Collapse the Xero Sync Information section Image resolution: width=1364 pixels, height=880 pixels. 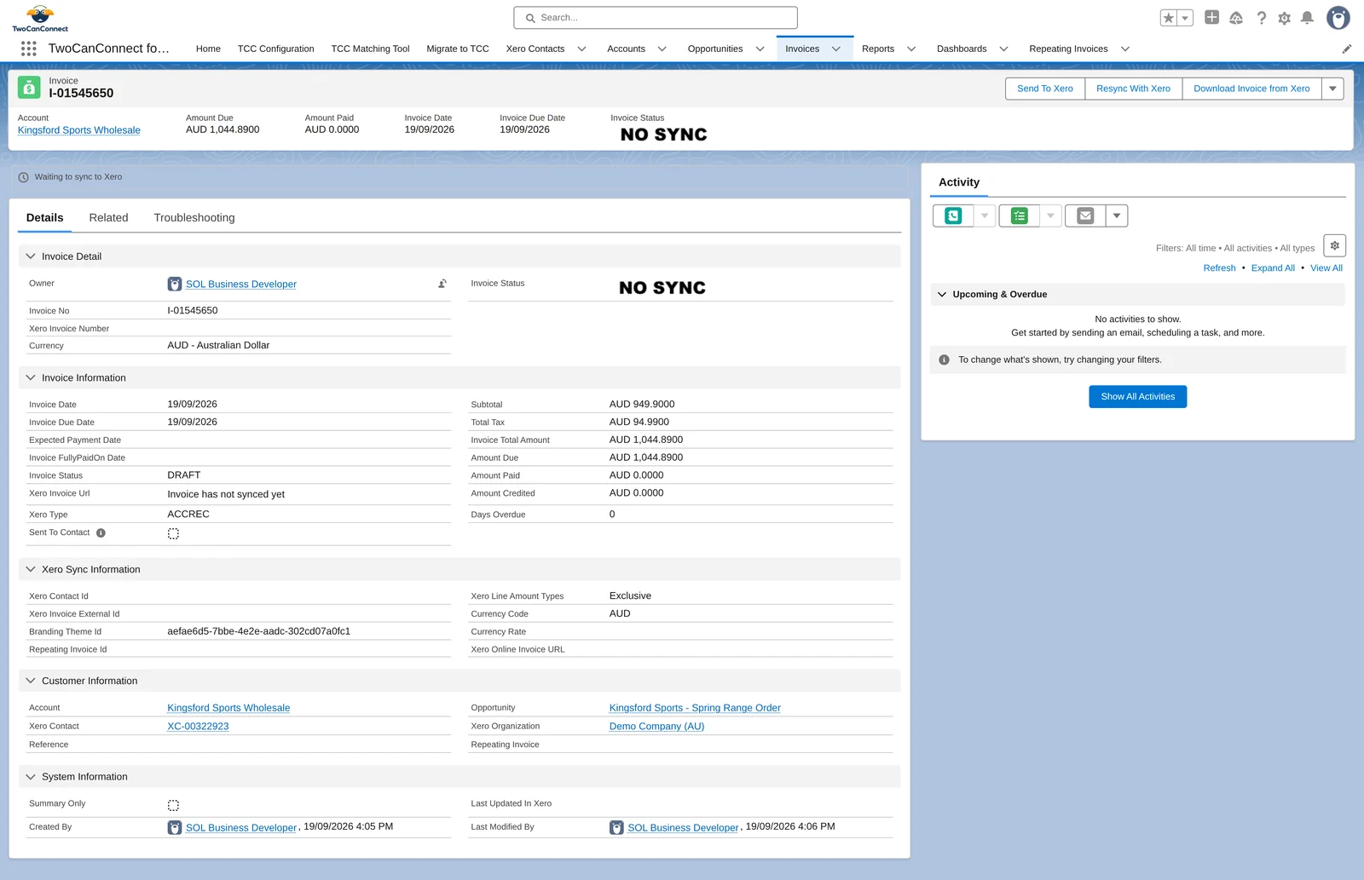click(x=31, y=569)
